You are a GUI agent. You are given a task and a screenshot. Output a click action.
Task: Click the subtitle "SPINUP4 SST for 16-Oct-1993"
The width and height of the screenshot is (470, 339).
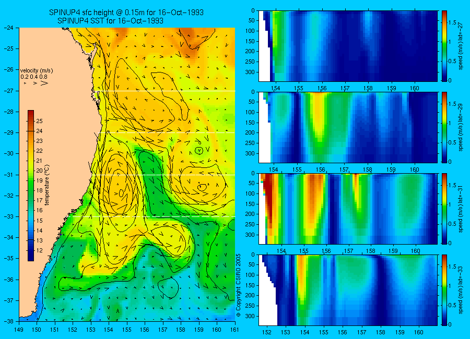(110, 21)
